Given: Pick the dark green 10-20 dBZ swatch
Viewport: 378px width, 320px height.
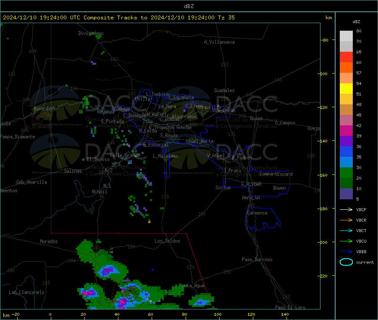Looking at the screenshot, I should coord(346,183).
